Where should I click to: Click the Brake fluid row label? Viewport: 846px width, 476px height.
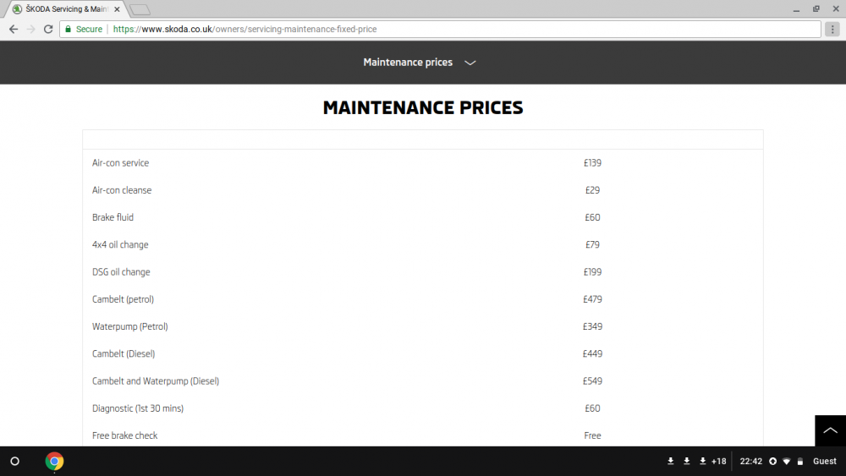coord(113,217)
